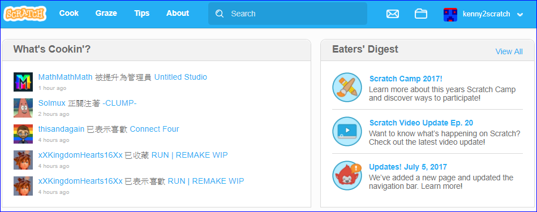
Task: Open Scratch Video Update Ep. 20 headline
Action: pos(421,123)
